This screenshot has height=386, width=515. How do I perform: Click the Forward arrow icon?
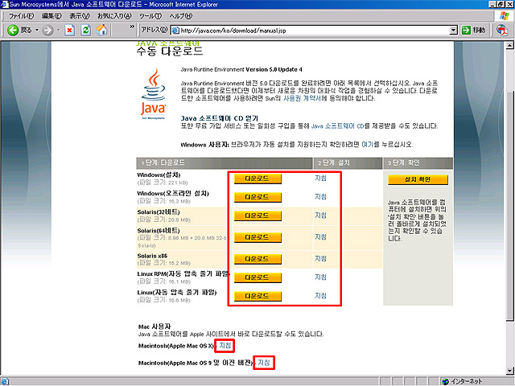pyautogui.click(x=48, y=31)
